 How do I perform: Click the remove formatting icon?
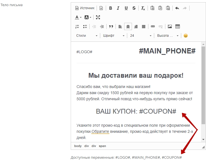point(143,8)
